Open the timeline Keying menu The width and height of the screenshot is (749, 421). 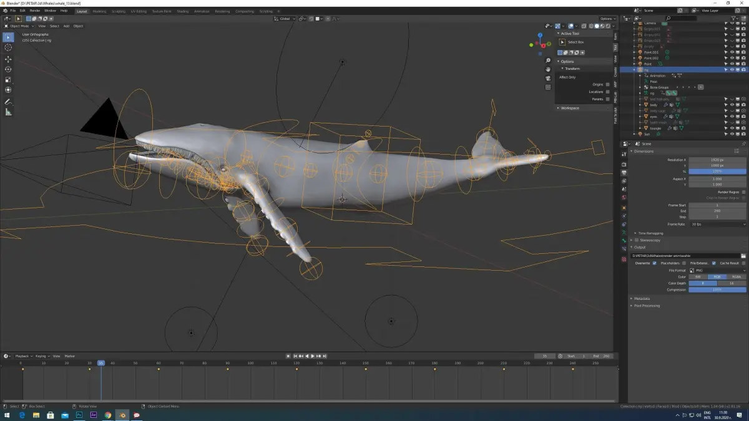(41, 356)
